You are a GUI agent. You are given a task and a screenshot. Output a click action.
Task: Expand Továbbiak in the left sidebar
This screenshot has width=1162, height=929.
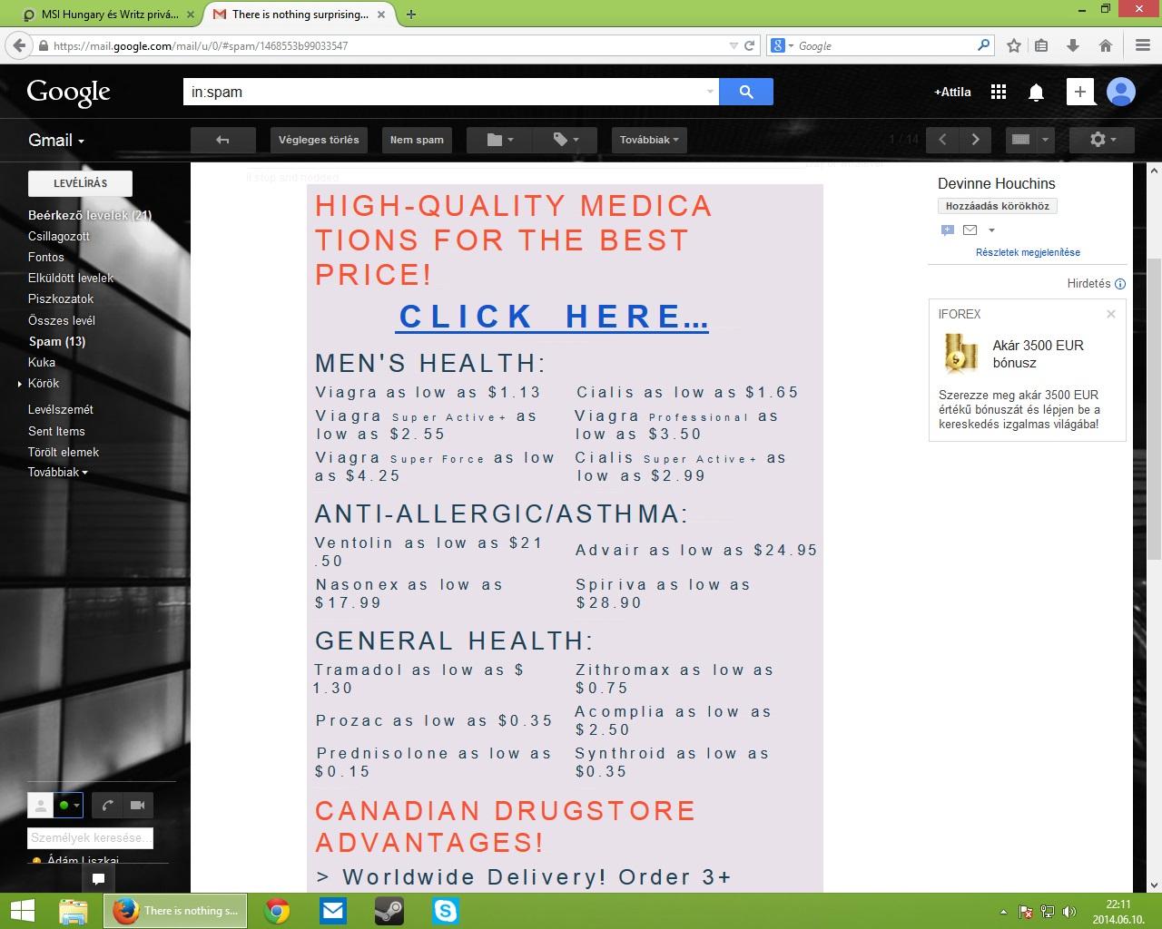(58, 473)
